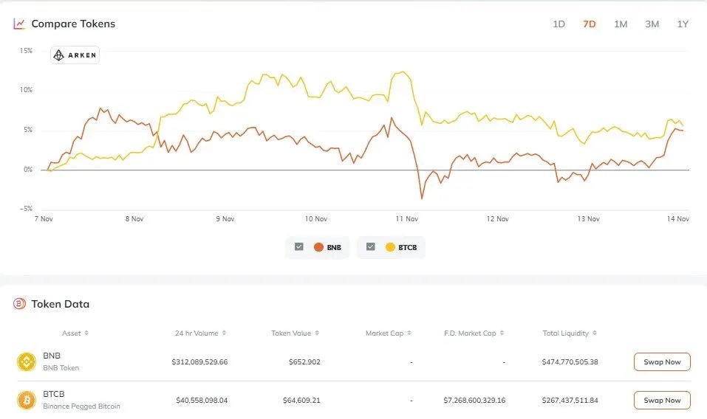
Task: Uncheck the BTCB legend checkbox
Action: point(371,246)
